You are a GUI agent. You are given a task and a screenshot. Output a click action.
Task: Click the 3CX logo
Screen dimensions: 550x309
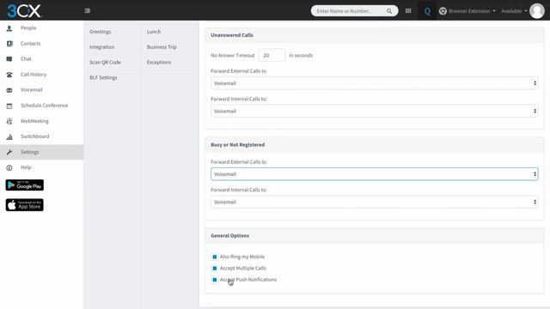24,11
